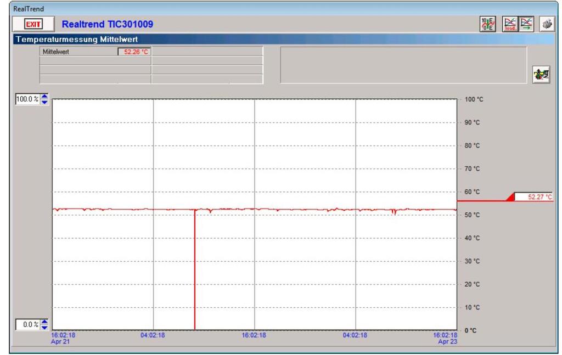Click the 0.0 % scale field

[x=27, y=325]
